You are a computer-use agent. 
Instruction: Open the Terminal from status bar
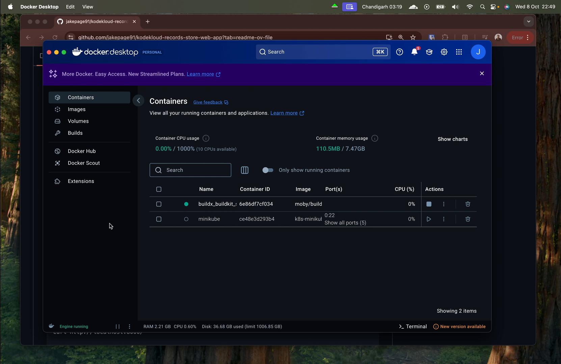[413, 326]
